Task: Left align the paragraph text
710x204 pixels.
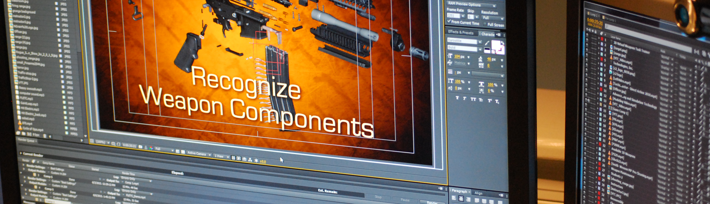Action: pos(454,198)
